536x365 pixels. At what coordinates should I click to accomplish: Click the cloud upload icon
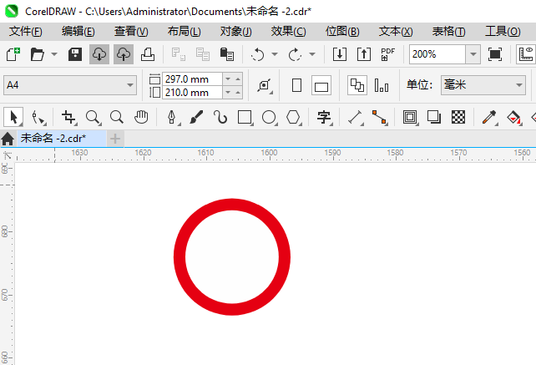tap(124, 54)
